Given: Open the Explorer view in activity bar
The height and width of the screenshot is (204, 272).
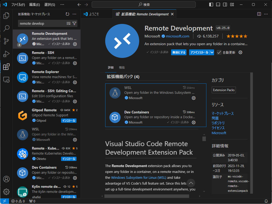Looking at the screenshot, I should pyautogui.click(x=6, y=16).
